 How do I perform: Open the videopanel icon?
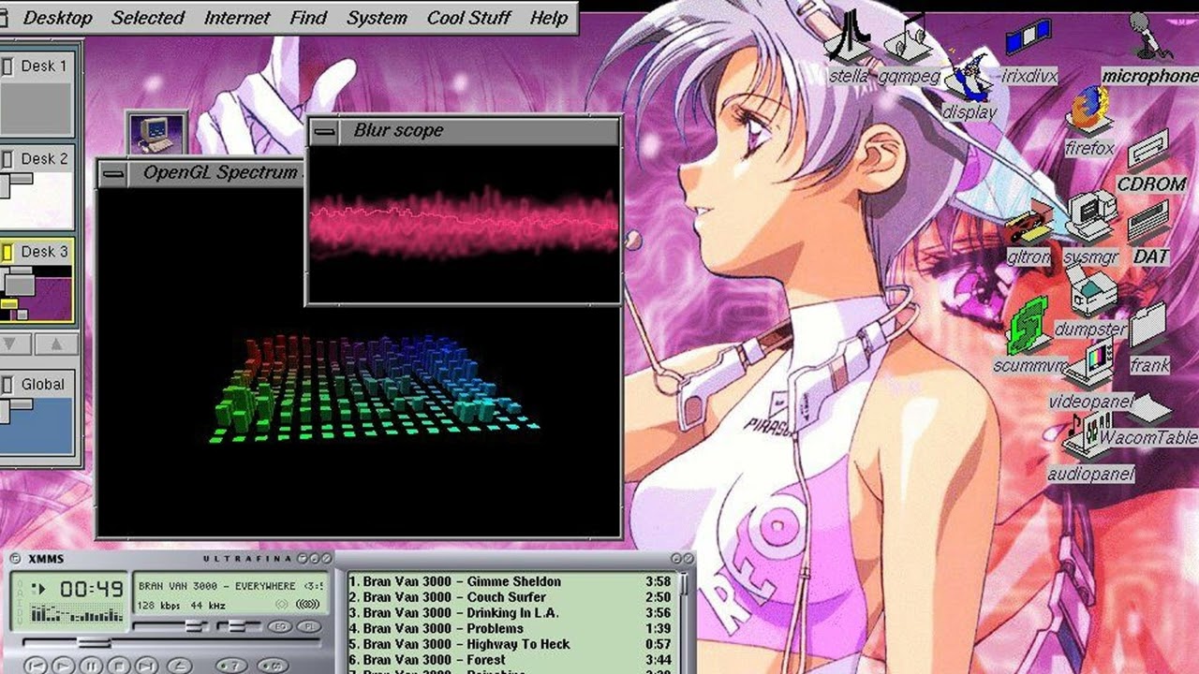1090,376
